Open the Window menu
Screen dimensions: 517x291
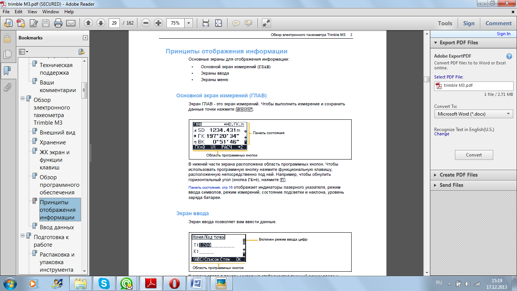point(50,12)
